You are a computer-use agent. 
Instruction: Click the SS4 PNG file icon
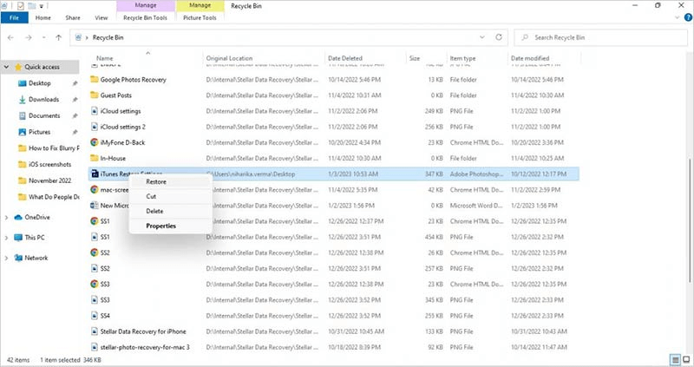click(95, 316)
